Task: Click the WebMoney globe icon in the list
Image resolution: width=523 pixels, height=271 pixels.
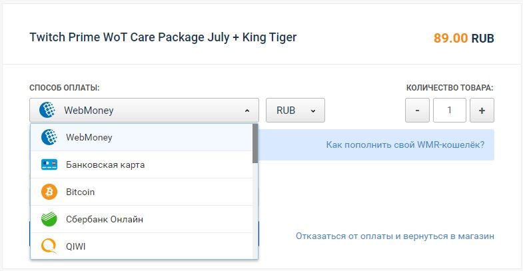Action: coord(49,137)
